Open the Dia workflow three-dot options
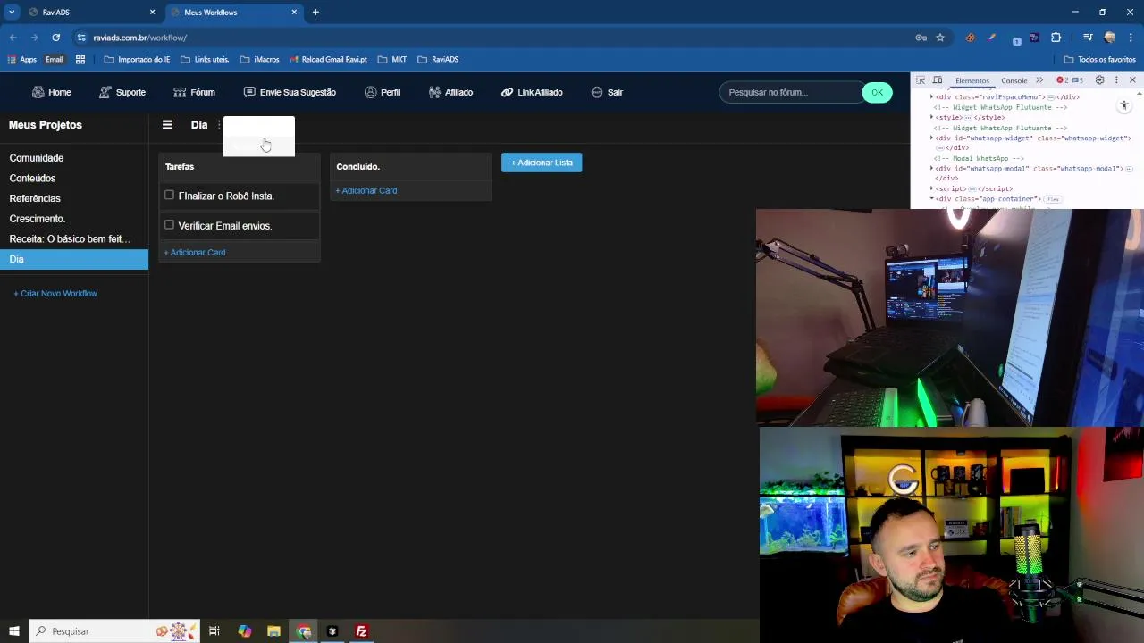The height and width of the screenshot is (643, 1144). (219, 125)
